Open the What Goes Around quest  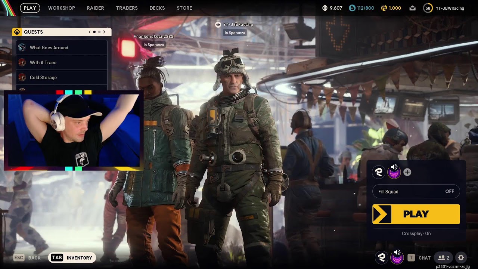click(x=62, y=47)
